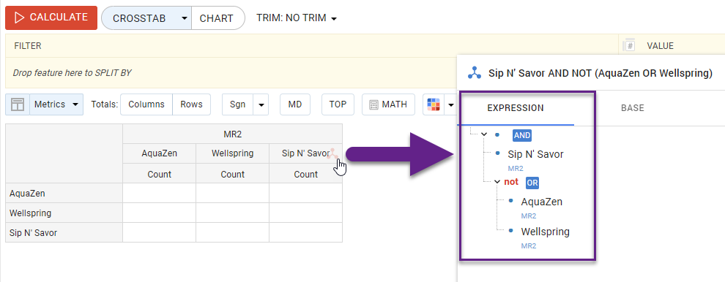Switch to CHART view
The width and height of the screenshot is (725, 282).
click(216, 18)
